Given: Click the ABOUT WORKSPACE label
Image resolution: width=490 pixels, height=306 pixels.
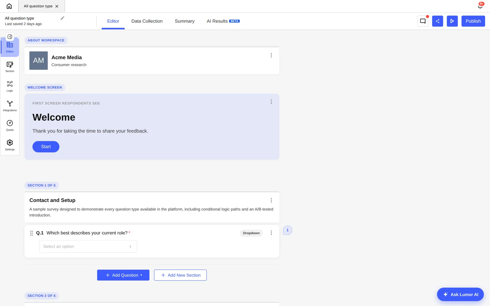Looking at the screenshot, I should pyautogui.click(x=46, y=40).
